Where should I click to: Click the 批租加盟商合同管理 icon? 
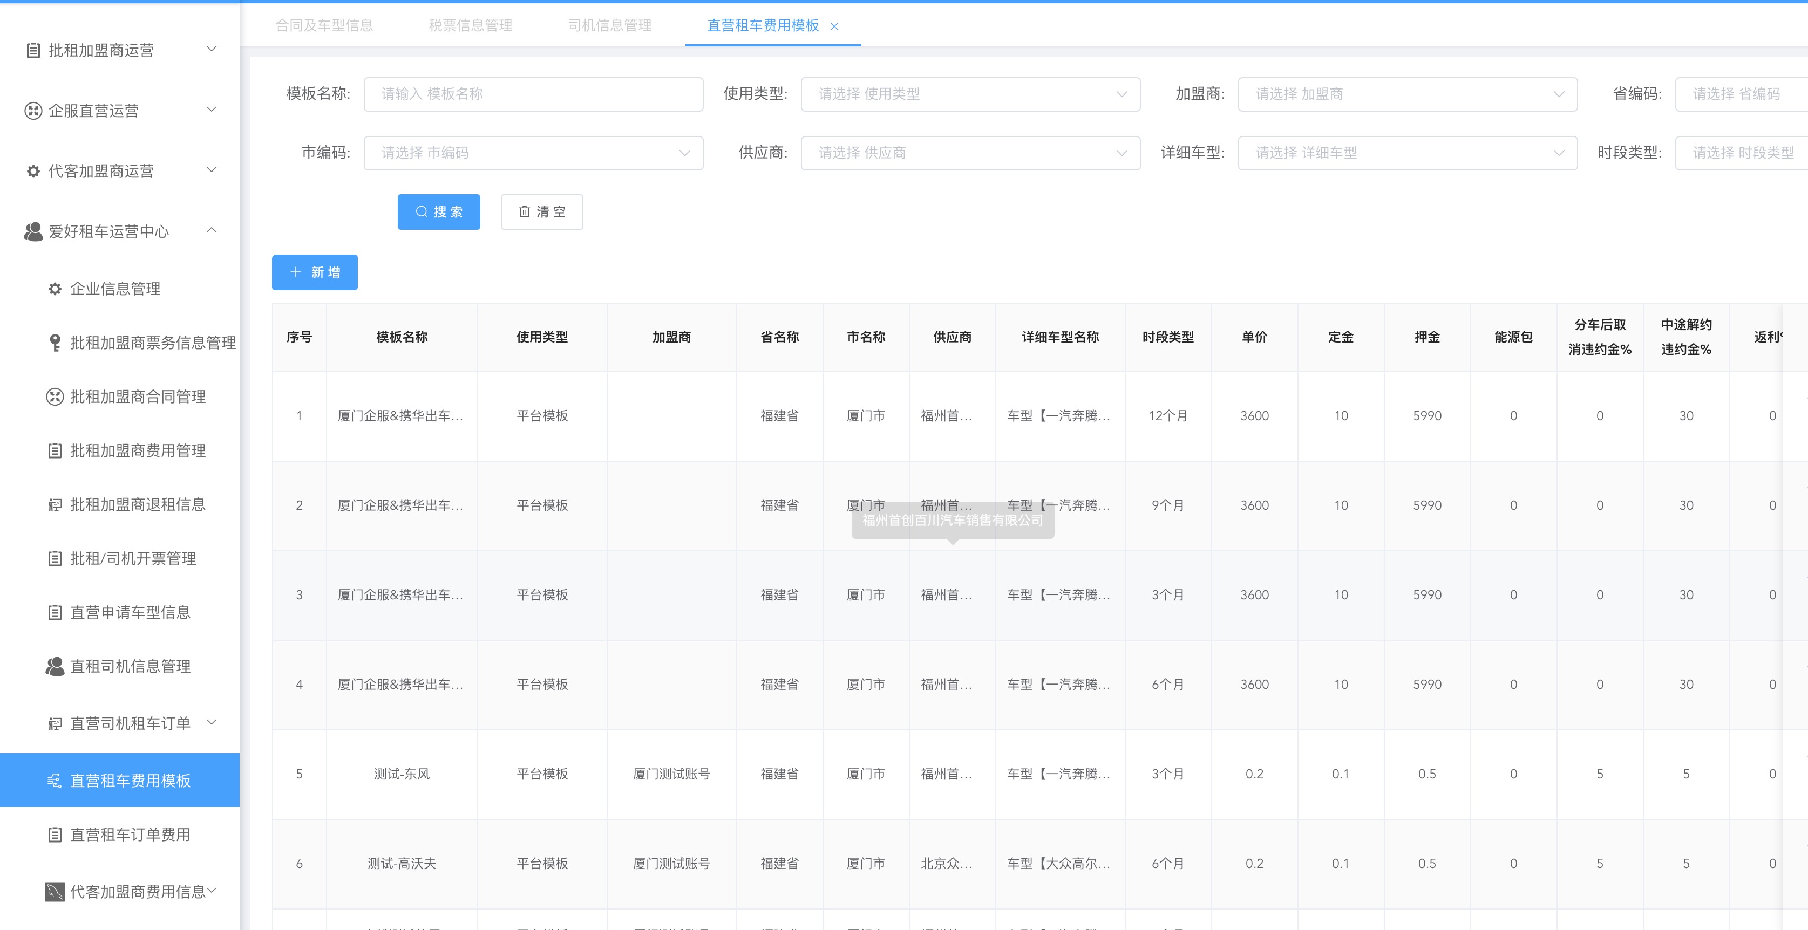click(x=55, y=397)
